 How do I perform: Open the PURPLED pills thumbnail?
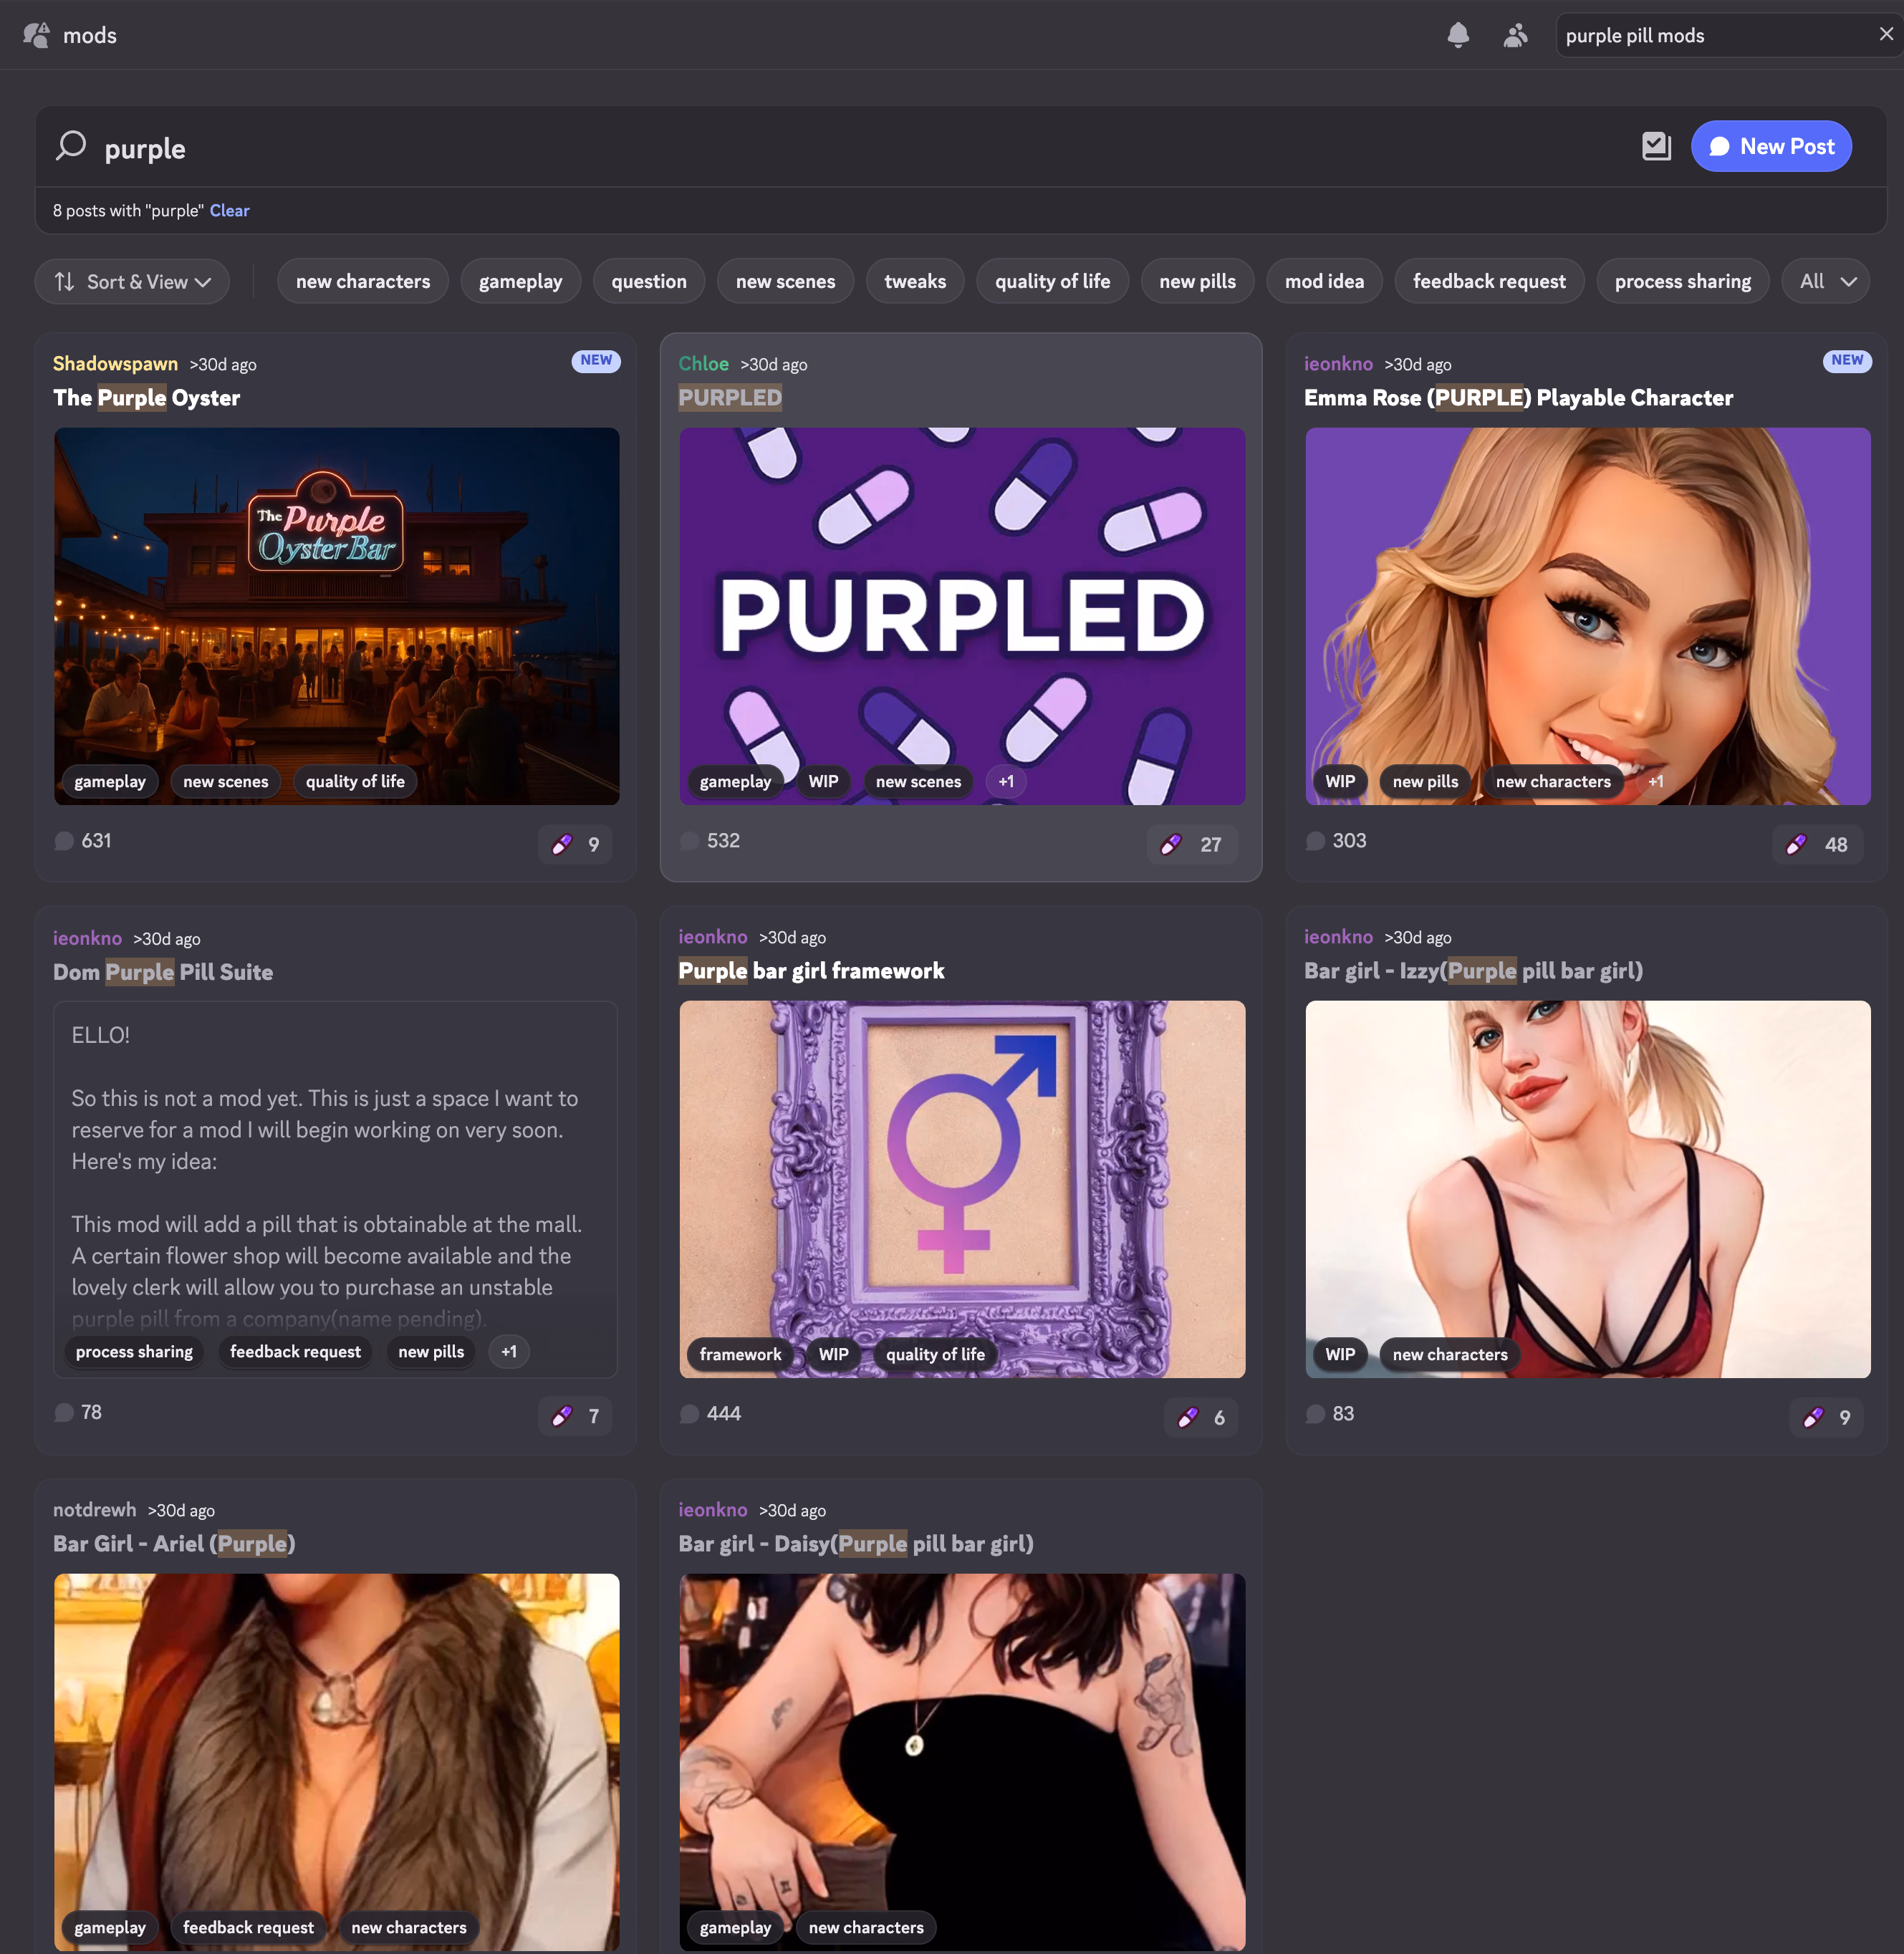click(x=962, y=616)
